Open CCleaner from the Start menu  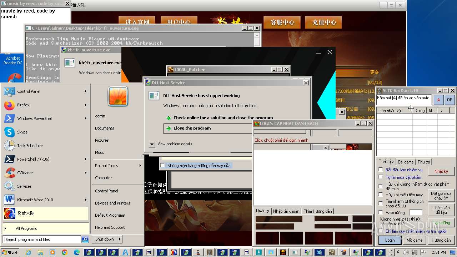(45, 173)
